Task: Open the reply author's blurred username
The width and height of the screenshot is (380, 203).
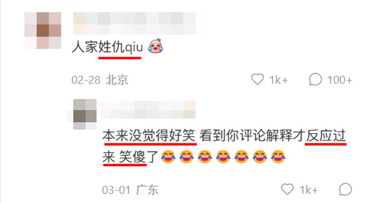Action: point(147,110)
